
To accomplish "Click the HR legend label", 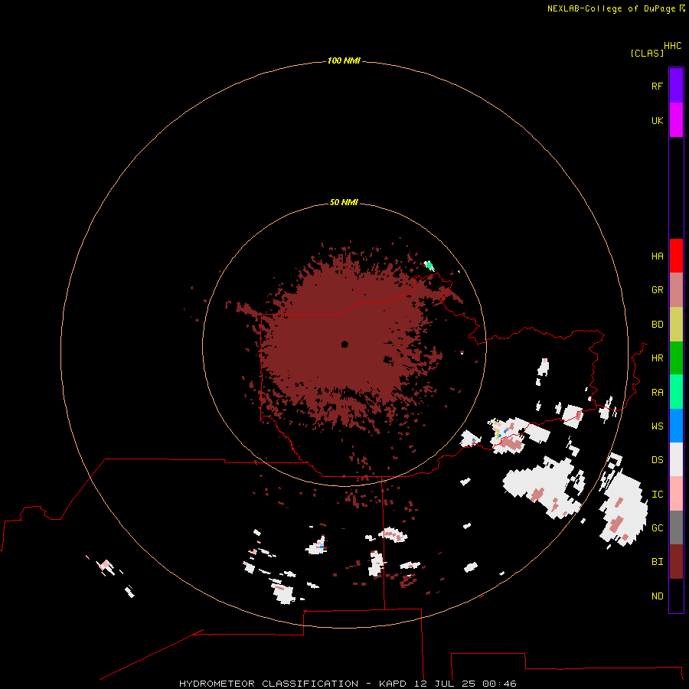I will pyautogui.click(x=657, y=358).
